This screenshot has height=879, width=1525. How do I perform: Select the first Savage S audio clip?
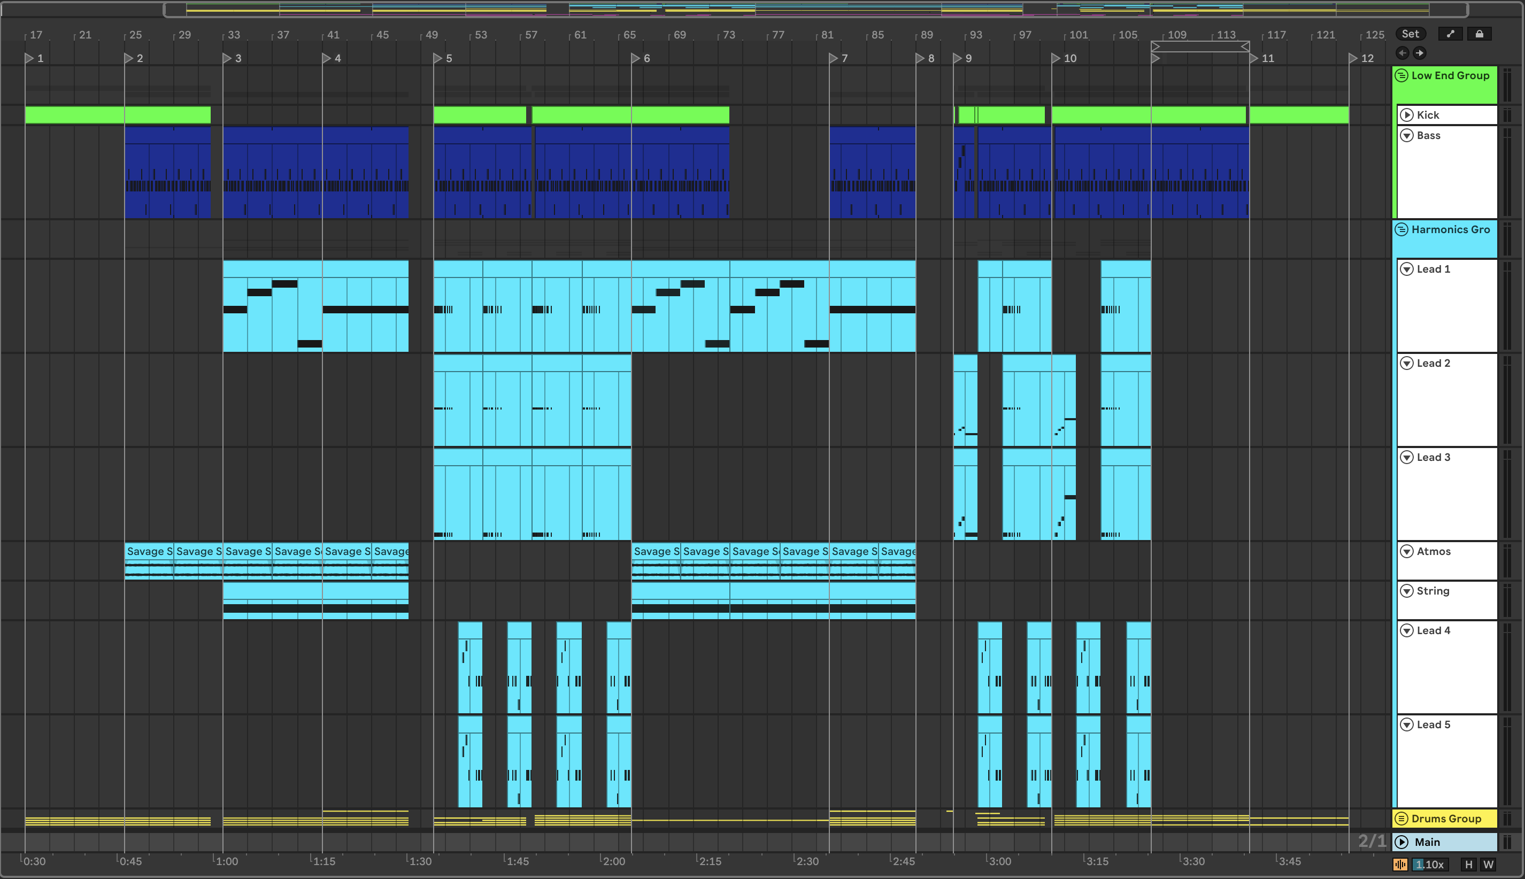click(x=149, y=551)
